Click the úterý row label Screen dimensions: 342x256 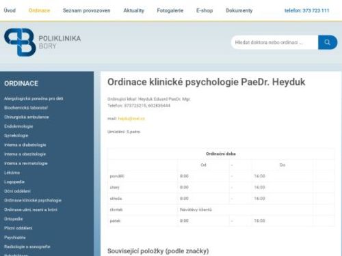click(115, 188)
